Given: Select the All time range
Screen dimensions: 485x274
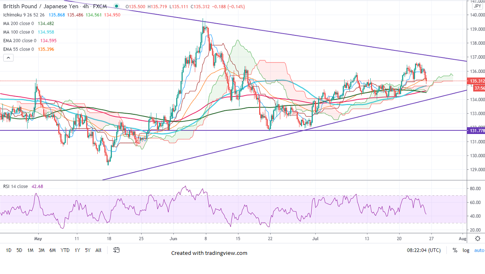Looking at the screenshot, I should point(98,250).
